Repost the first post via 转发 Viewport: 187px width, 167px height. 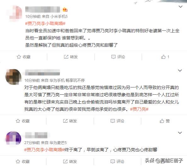point(71,57)
